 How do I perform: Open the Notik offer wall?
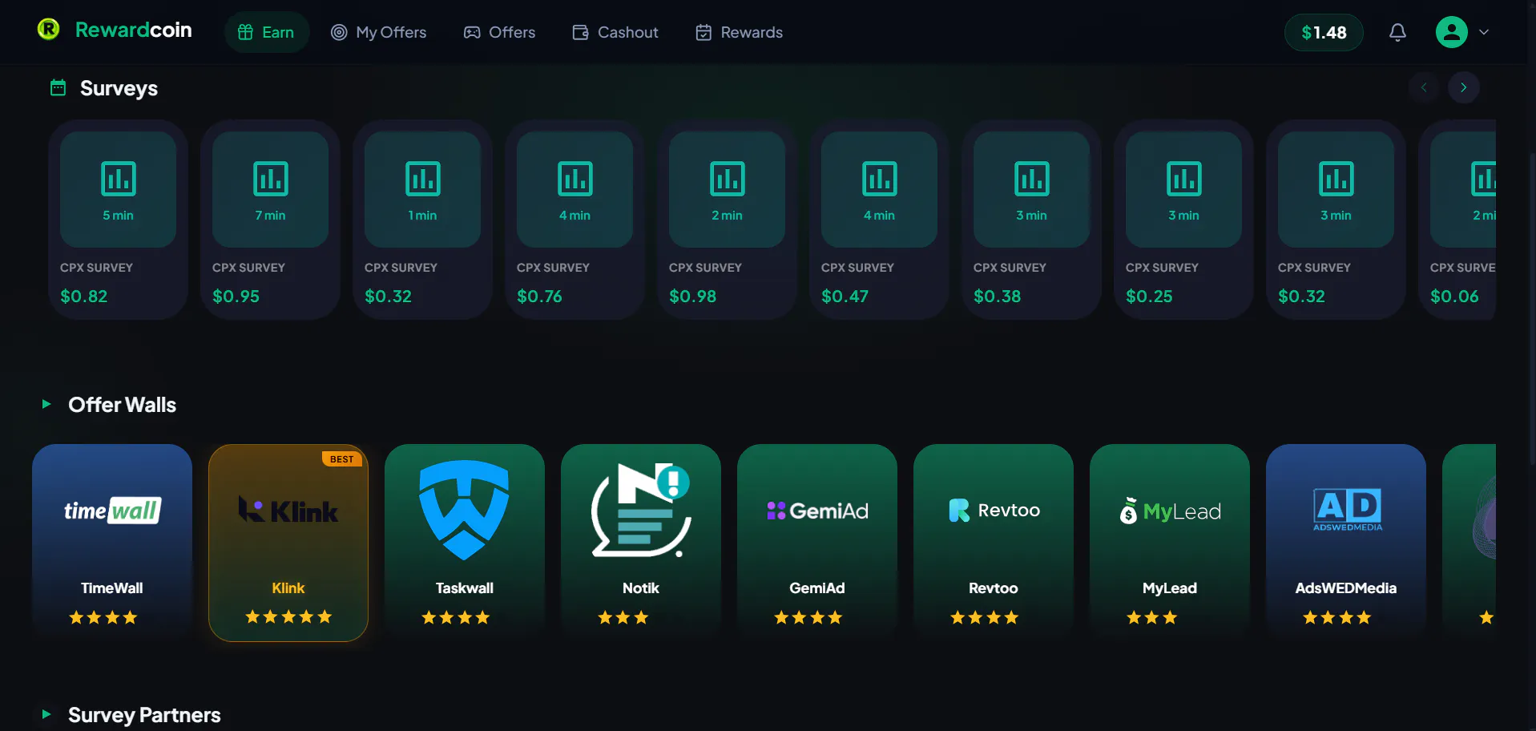tap(641, 543)
